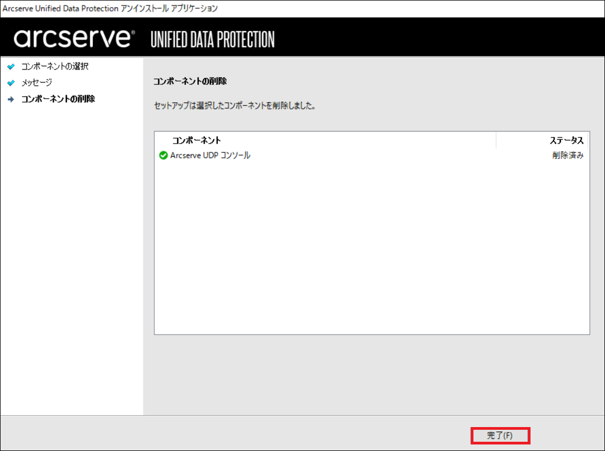Click the UNIFIED DATA PROTECTION banner title
Image resolution: width=605 pixels, height=451 pixels.
213,39
